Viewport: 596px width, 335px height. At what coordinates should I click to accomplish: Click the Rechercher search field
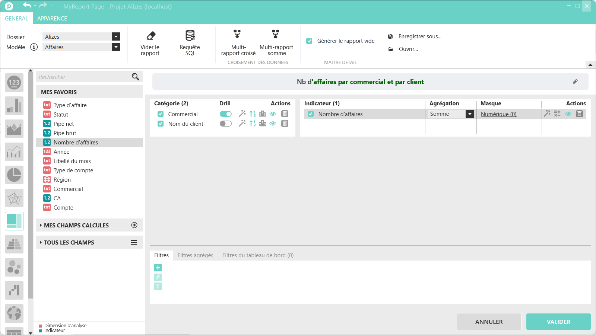point(84,77)
